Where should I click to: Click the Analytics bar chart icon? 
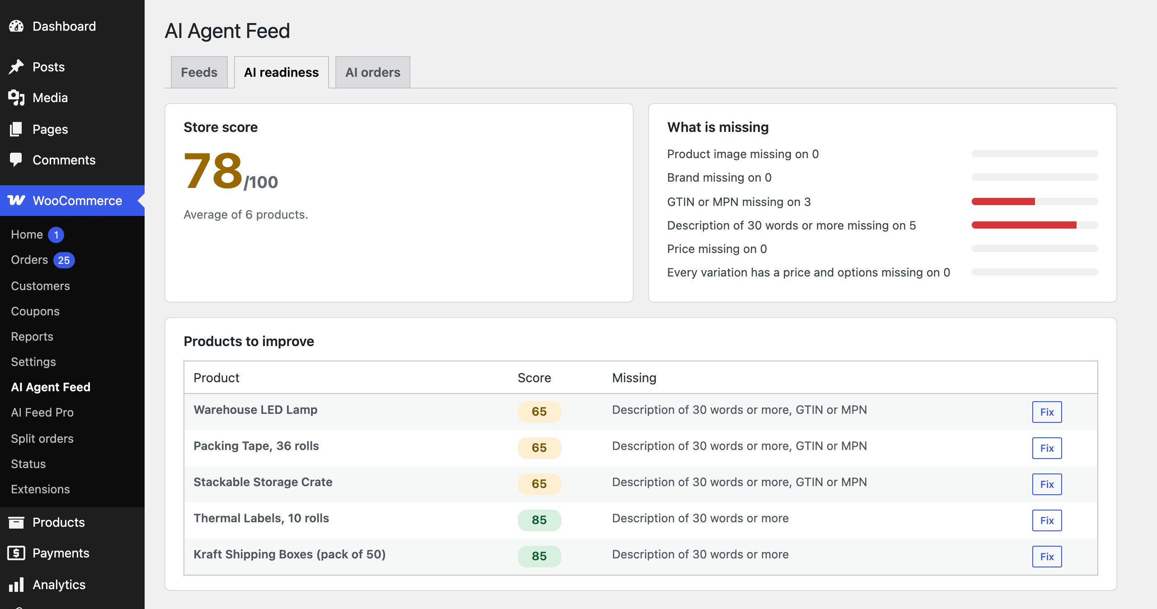point(16,585)
